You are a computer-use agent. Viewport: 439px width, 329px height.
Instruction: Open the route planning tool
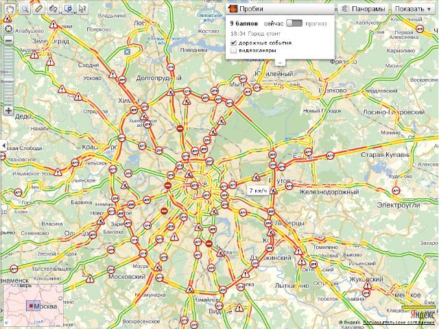click(x=54, y=9)
